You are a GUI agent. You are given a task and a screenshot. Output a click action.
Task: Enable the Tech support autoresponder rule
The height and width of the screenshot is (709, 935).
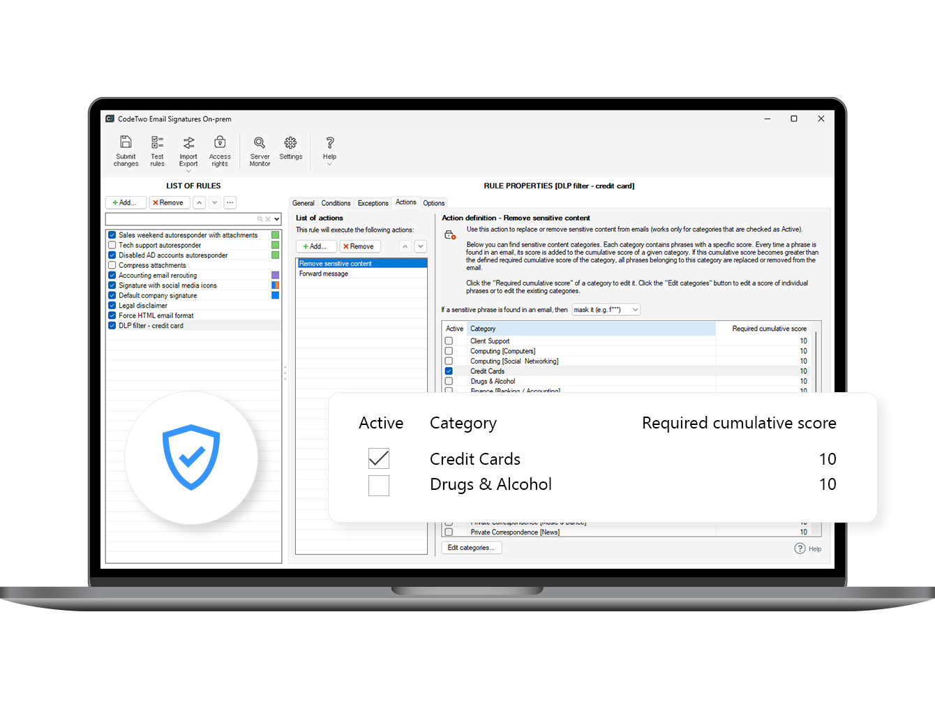pyautogui.click(x=112, y=245)
